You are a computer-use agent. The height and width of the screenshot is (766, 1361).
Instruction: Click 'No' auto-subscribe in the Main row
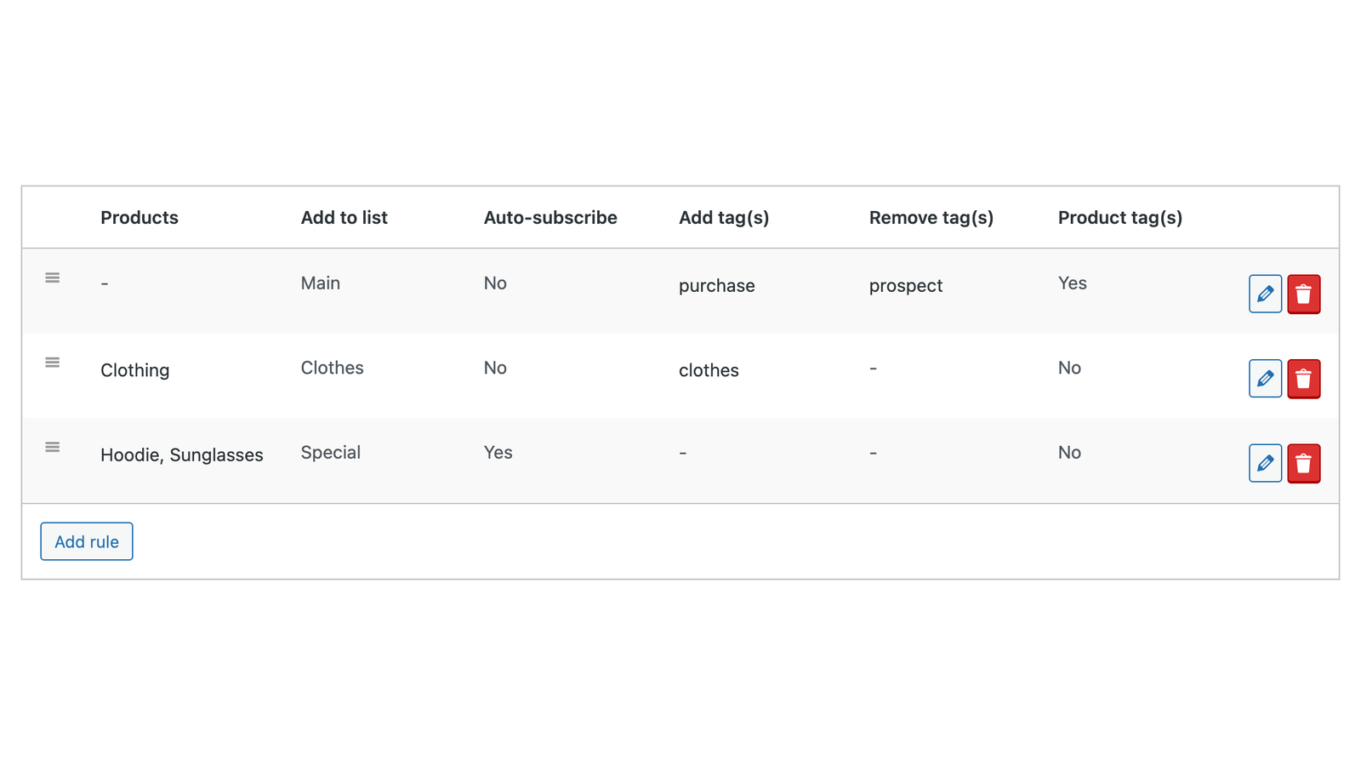(x=495, y=283)
